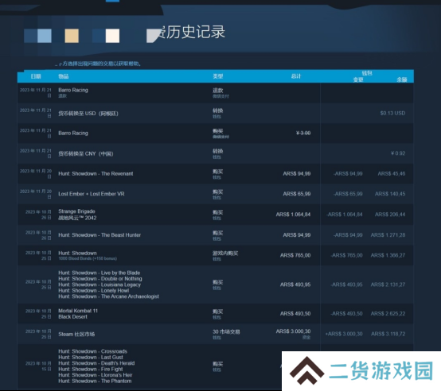This screenshot has height=391, width=441.
Task: Click Hunt: Showdown - Live by the Blade
Action: (x=99, y=273)
